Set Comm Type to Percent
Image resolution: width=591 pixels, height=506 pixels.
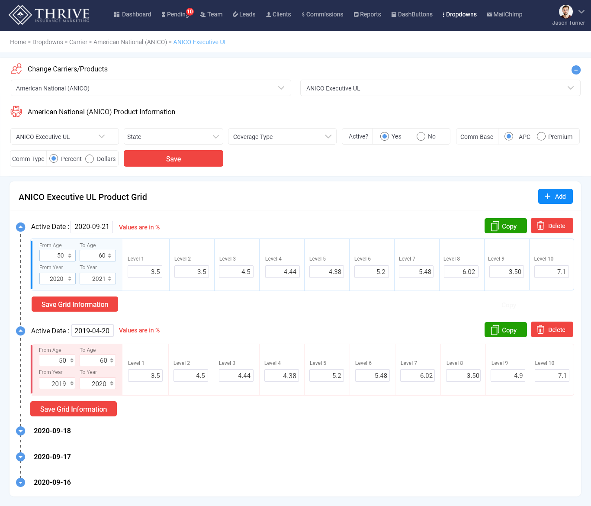tap(54, 159)
